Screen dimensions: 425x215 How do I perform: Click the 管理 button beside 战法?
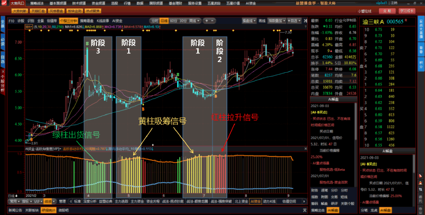[62, 201]
